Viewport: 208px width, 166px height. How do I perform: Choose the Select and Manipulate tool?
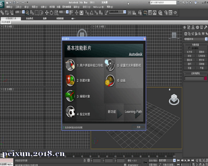77,13
